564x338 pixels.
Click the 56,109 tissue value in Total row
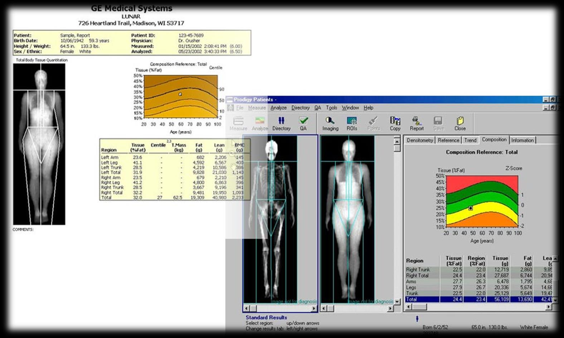[501, 299]
